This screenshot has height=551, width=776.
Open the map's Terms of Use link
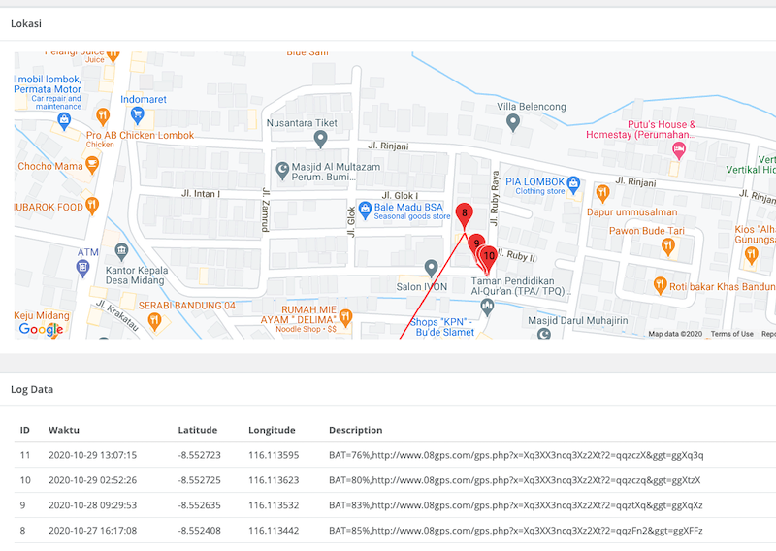(x=732, y=334)
